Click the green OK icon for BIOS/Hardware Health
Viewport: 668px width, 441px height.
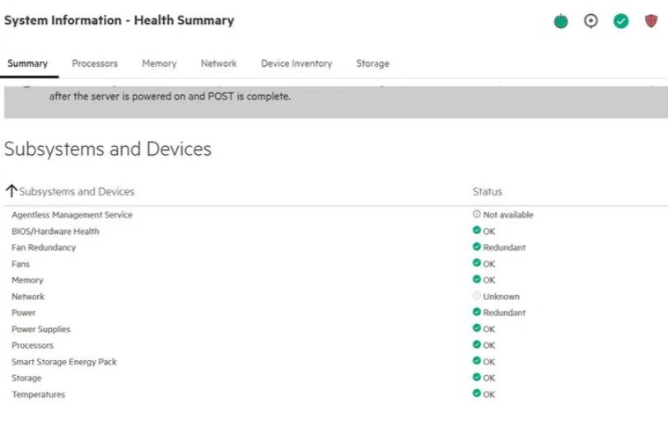pos(476,231)
